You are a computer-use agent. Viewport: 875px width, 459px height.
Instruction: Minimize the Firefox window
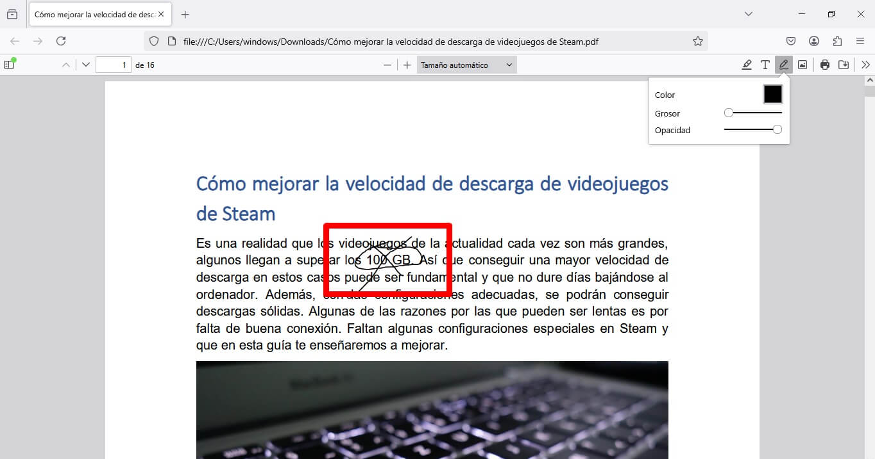point(802,14)
